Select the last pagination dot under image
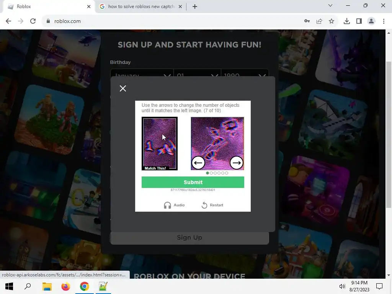Screen dimensions: 392x294 [x=227, y=173]
